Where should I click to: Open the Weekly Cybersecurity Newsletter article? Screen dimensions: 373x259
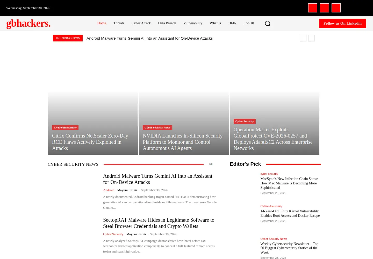click(x=289, y=248)
